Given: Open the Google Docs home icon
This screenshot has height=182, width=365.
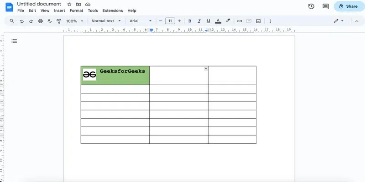Looking at the screenshot, I should tap(9, 7).
